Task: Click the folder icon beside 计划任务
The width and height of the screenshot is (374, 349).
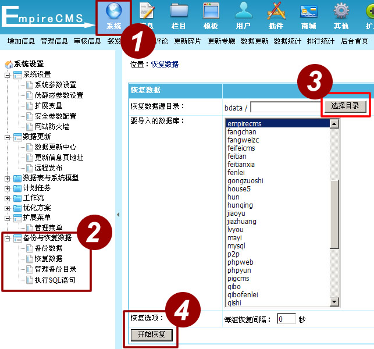Action: 17,188
